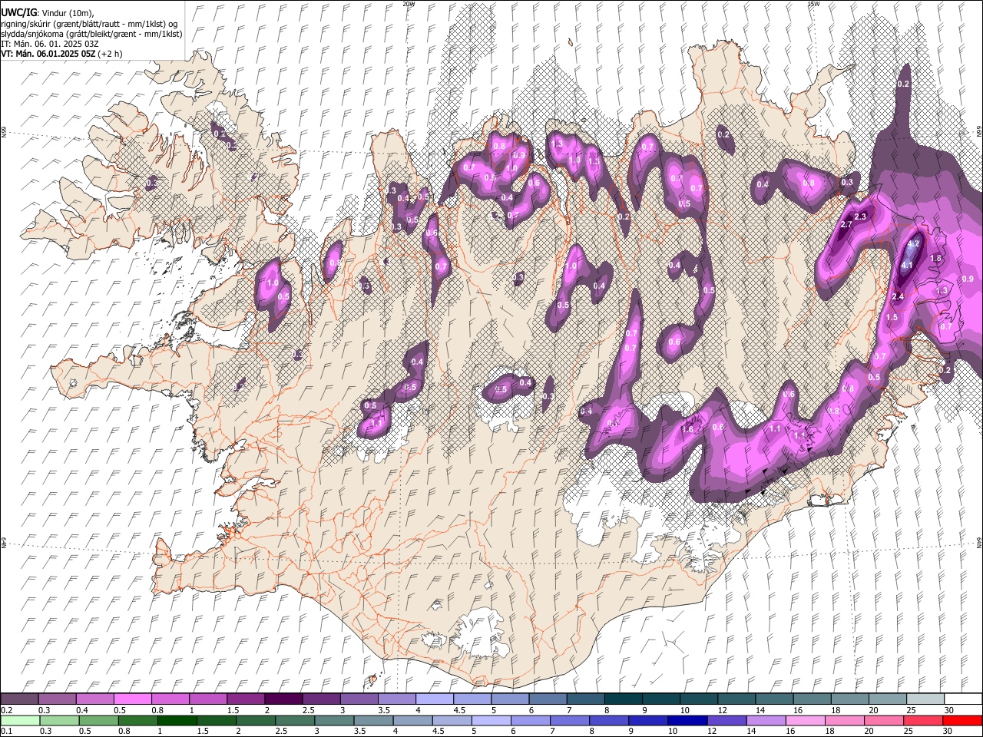Click the '0.2' label in the legend
This screenshot has width=983, height=737.
pos(6,710)
